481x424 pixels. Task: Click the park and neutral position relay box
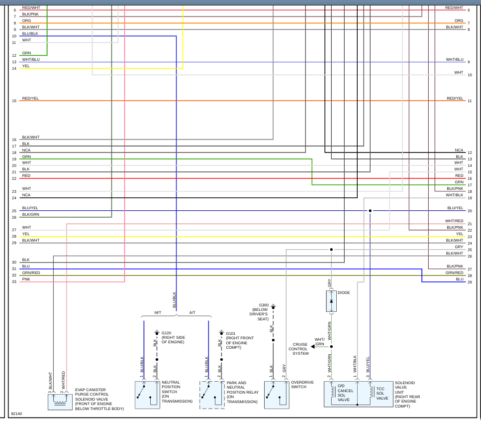click(x=212, y=395)
